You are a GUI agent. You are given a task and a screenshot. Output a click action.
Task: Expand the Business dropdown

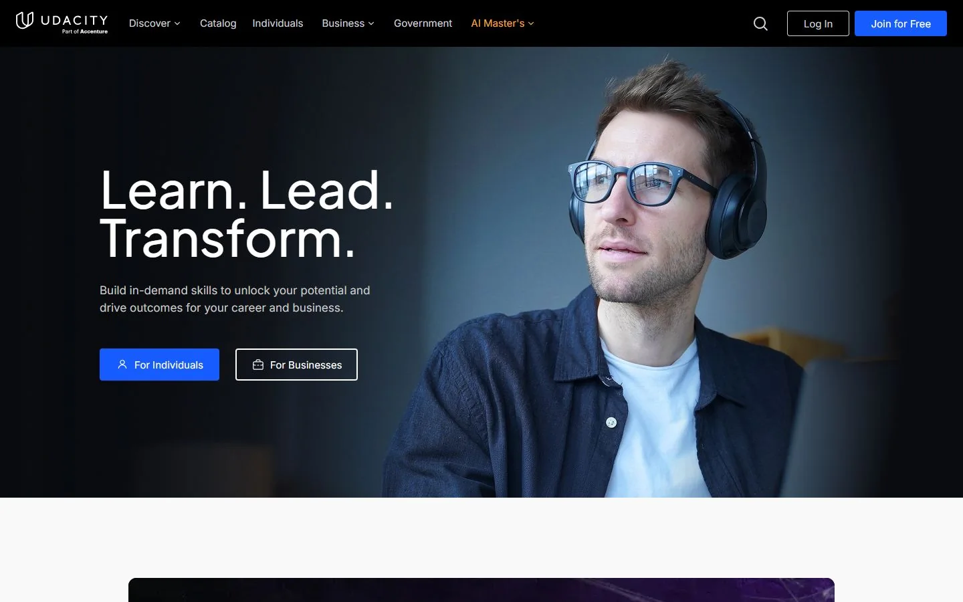pyautogui.click(x=348, y=23)
